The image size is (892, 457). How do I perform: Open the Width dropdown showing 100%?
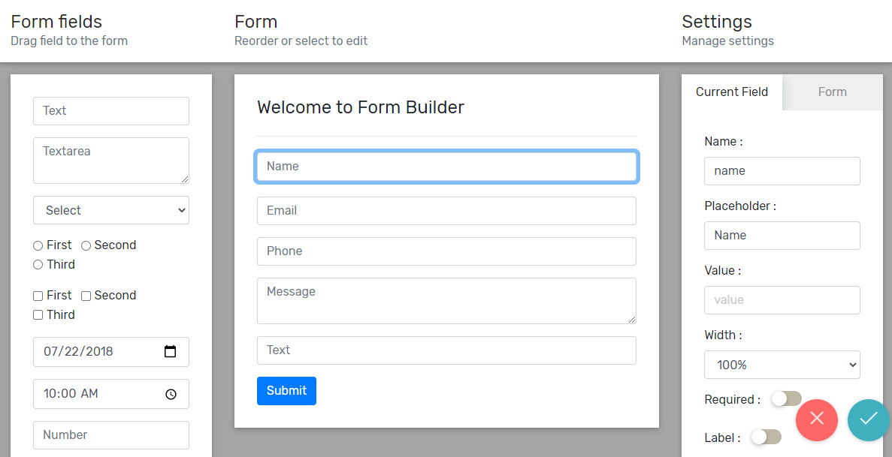click(782, 365)
